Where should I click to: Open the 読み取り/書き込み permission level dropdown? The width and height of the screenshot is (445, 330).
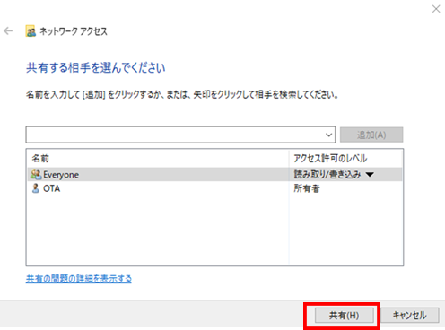coord(370,175)
